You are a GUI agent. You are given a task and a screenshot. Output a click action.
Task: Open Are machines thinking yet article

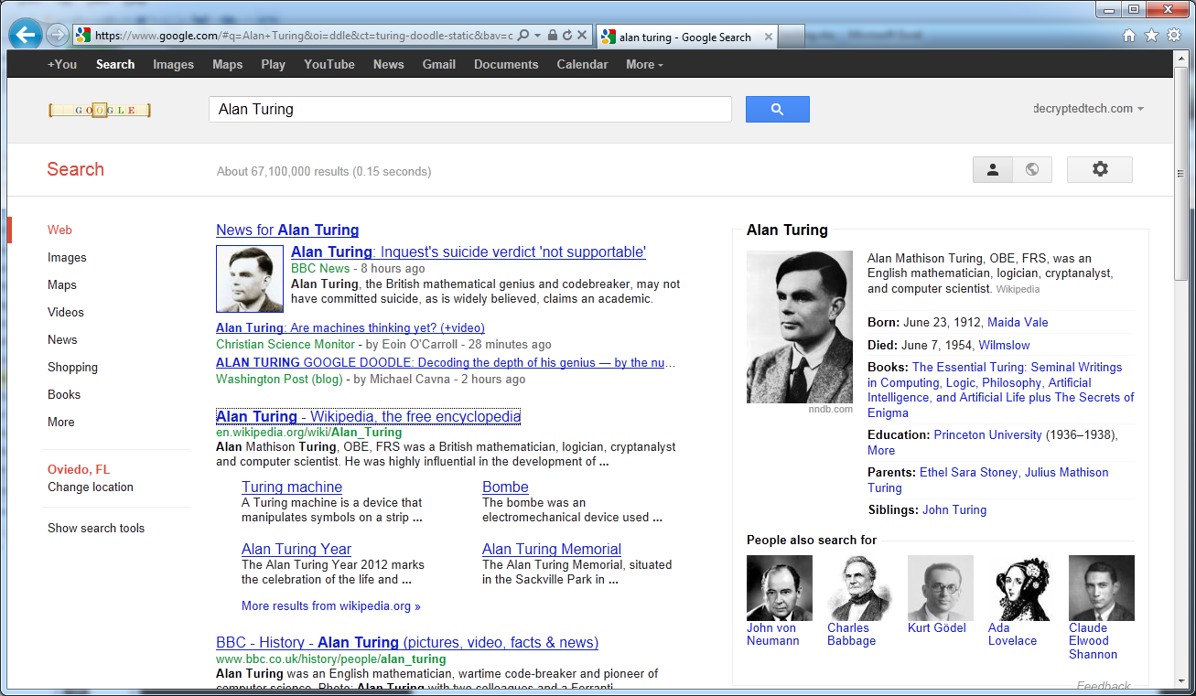pos(350,327)
